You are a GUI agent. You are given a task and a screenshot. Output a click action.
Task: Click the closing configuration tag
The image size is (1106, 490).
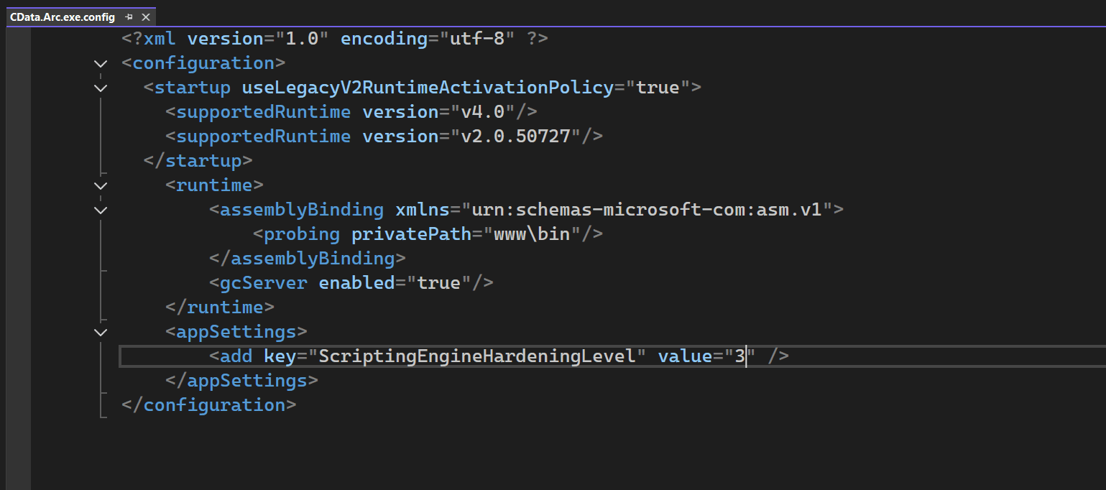pos(208,405)
